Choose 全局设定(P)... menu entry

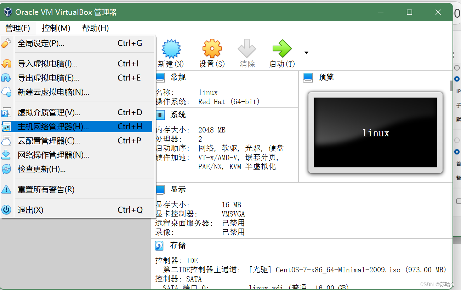pos(76,43)
